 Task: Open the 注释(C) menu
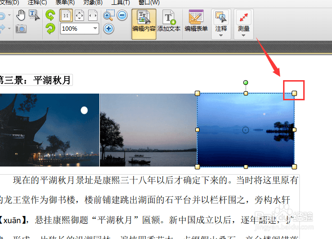click(37, 2)
